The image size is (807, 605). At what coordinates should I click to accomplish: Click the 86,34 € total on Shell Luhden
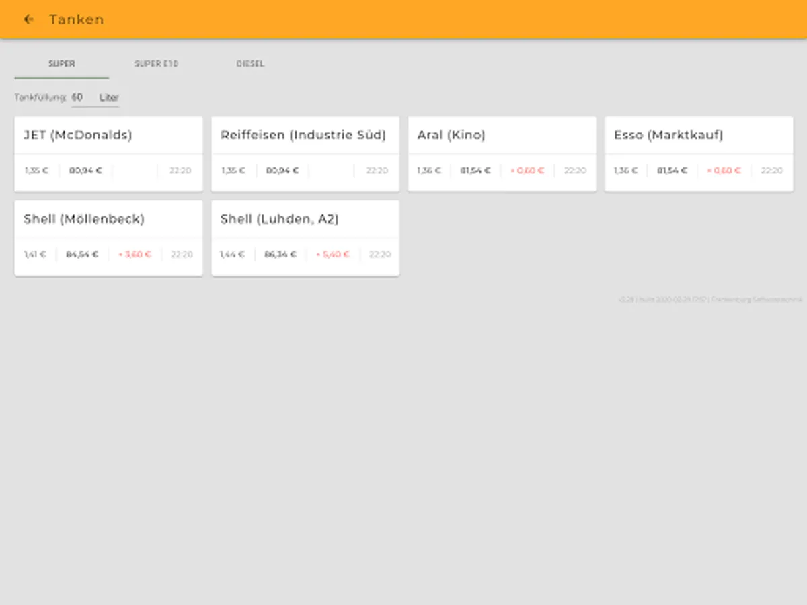[x=280, y=255]
